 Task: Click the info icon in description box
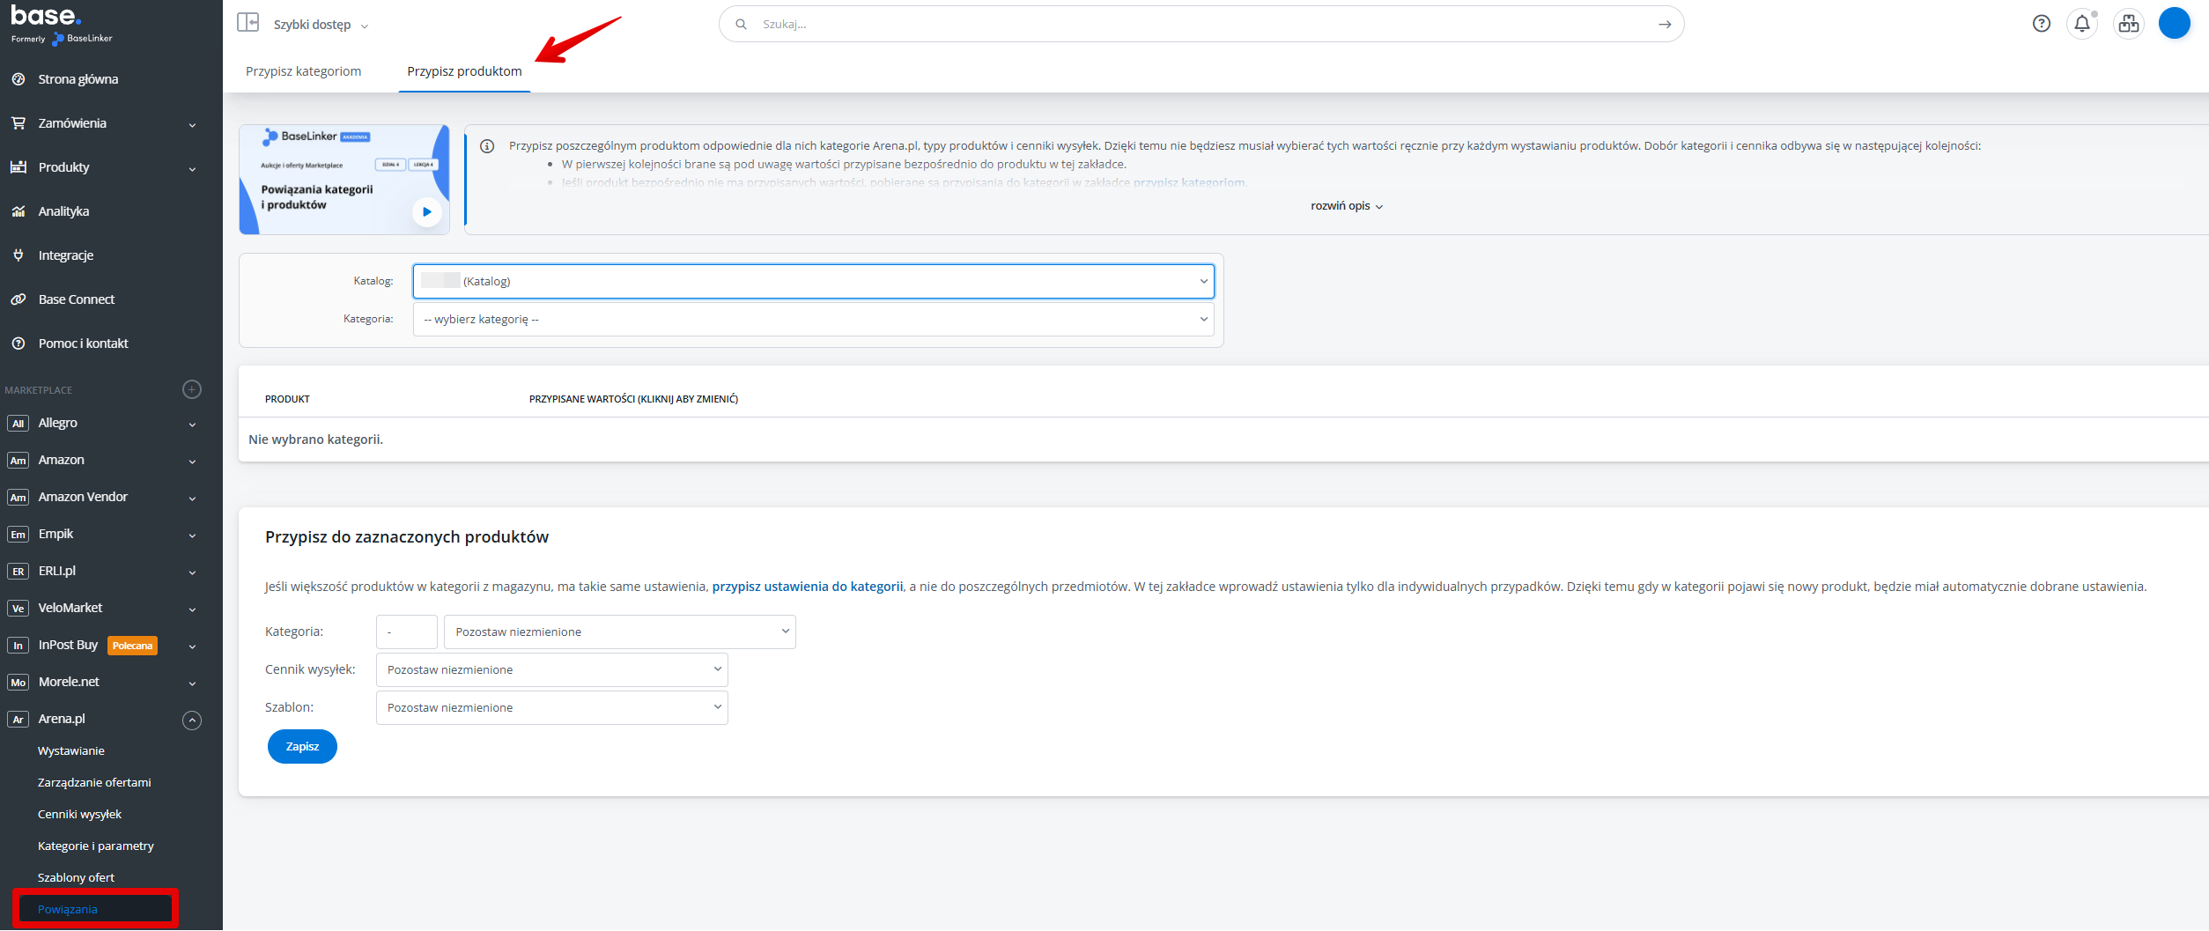(x=487, y=146)
